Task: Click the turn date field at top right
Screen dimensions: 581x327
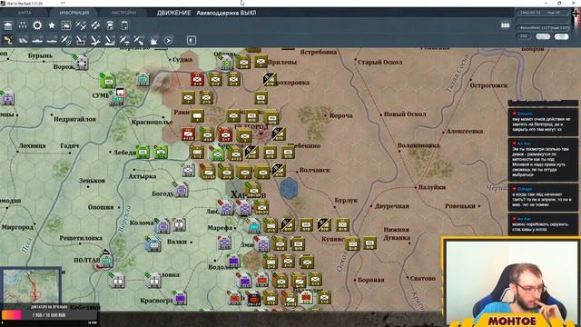Action: click(x=543, y=13)
